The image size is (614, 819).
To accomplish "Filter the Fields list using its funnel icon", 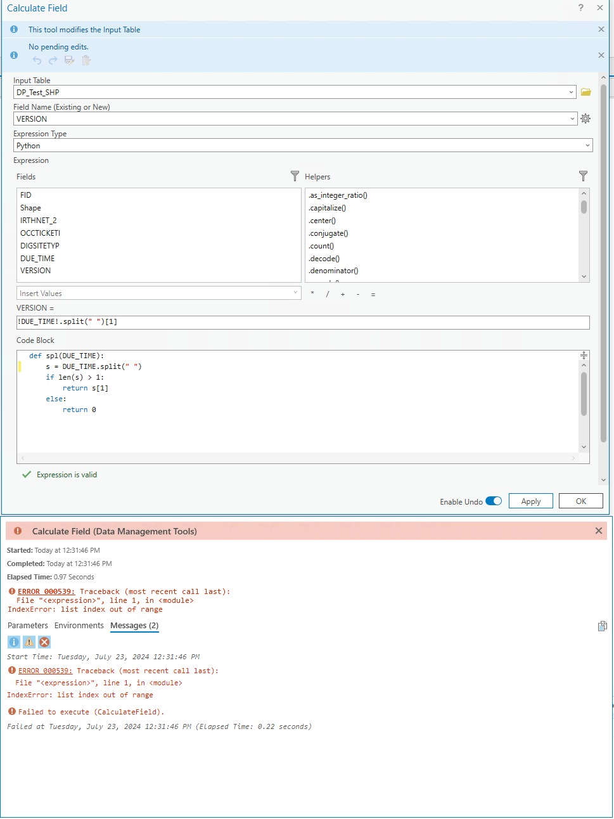I will click(x=294, y=176).
